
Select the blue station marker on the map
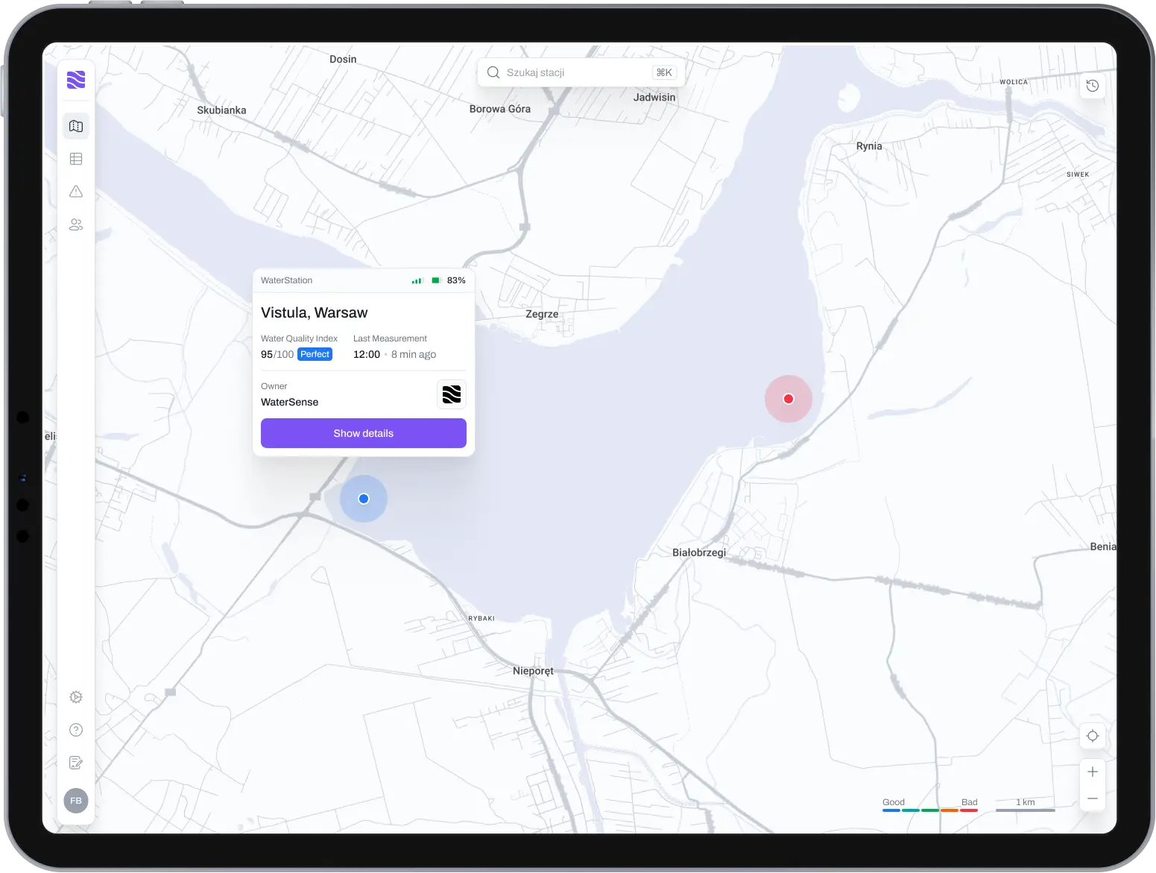click(x=364, y=499)
